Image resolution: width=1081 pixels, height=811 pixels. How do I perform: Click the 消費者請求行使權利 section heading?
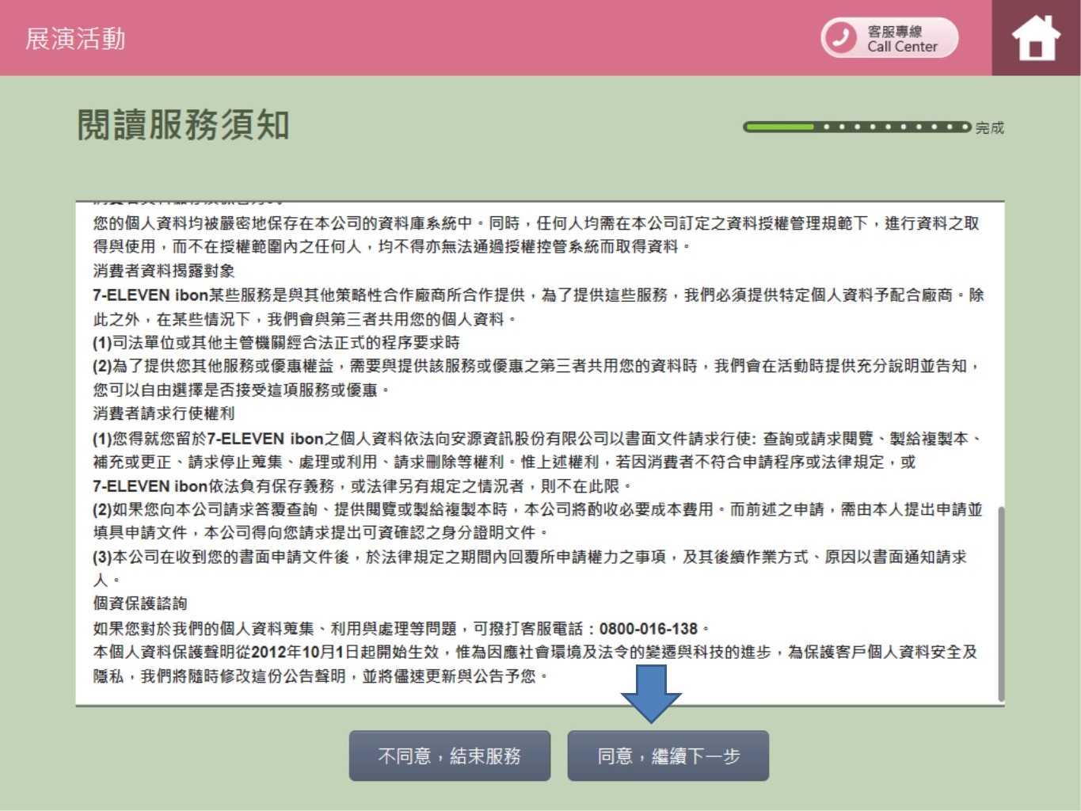click(x=164, y=413)
